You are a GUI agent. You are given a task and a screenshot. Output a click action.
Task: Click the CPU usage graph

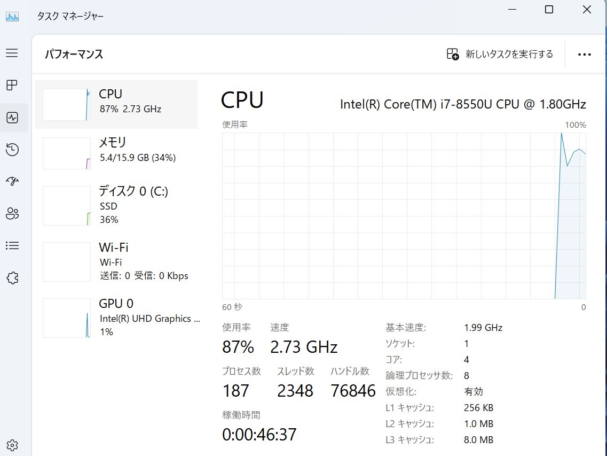pos(404,215)
